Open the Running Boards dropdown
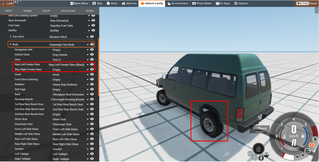This screenshot has width=319, height=162. coord(70,99)
